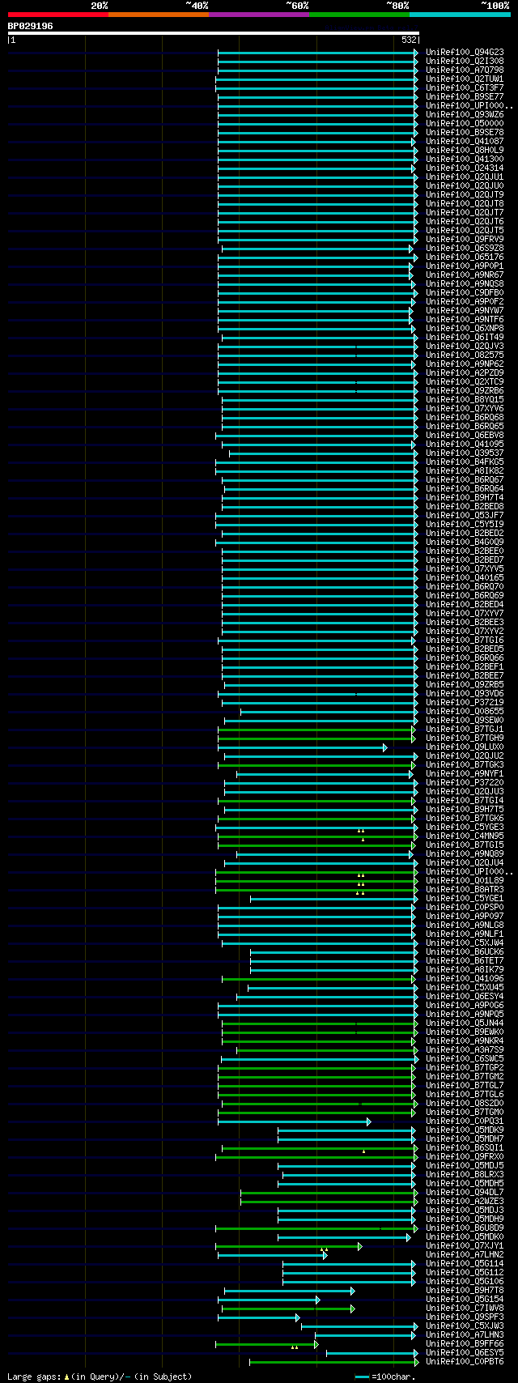The image size is (518, 1383).
Task: Follow the UniRef100_Q94DL7 link
Action: (x=465, y=1192)
